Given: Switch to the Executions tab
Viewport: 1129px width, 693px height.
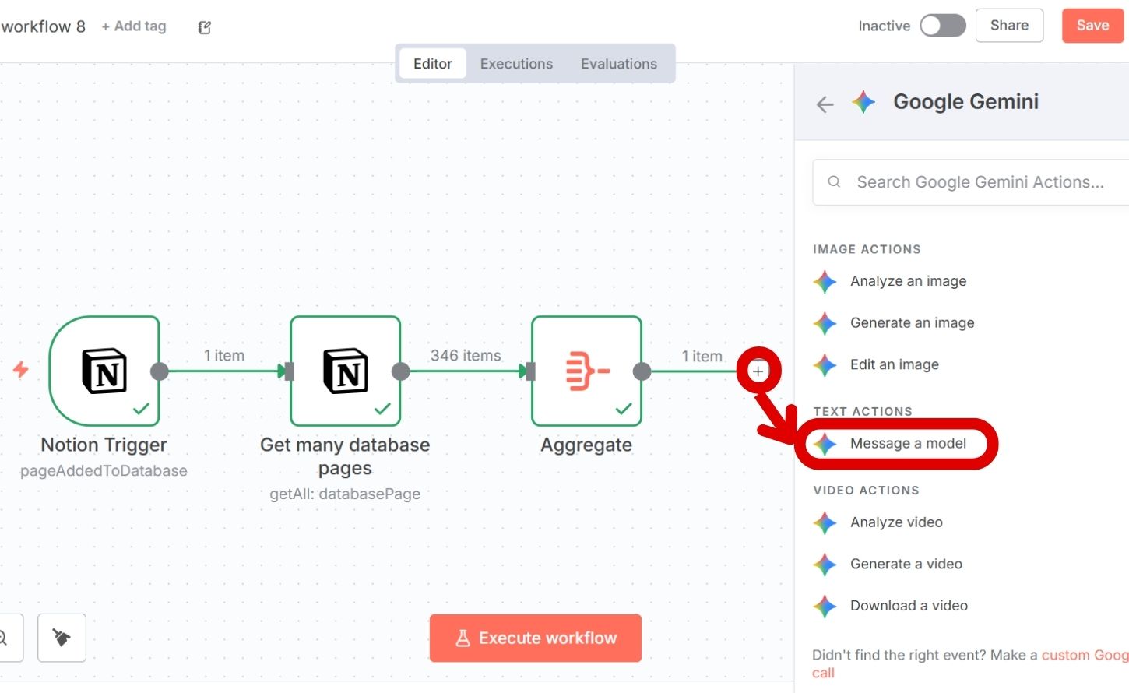Looking at the screenshot, I should [516, 64].
